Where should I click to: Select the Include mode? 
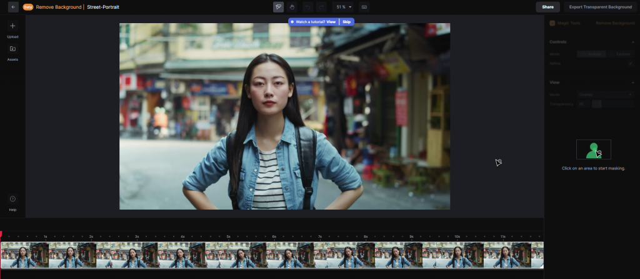click(591, 54)
